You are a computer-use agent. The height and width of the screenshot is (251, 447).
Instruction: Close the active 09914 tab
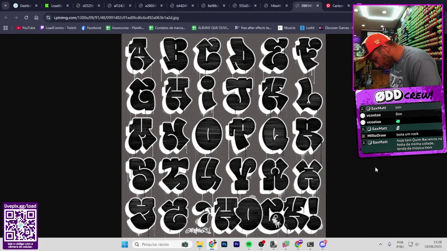[x=317, y=6]
